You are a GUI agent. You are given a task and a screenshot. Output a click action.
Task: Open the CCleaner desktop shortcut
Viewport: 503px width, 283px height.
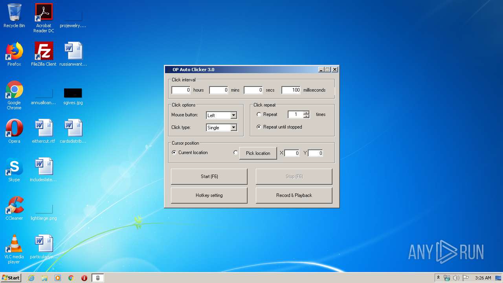pos(14,208)
